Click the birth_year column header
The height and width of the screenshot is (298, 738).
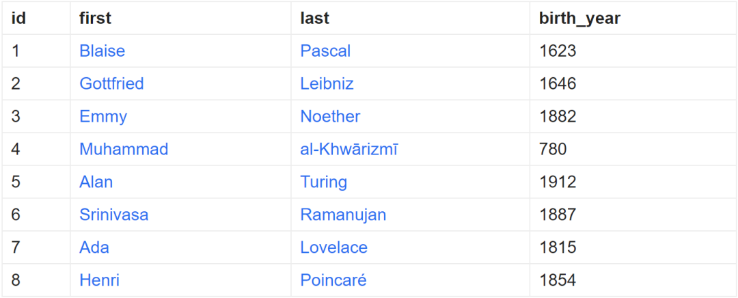(x=579, y=18)
